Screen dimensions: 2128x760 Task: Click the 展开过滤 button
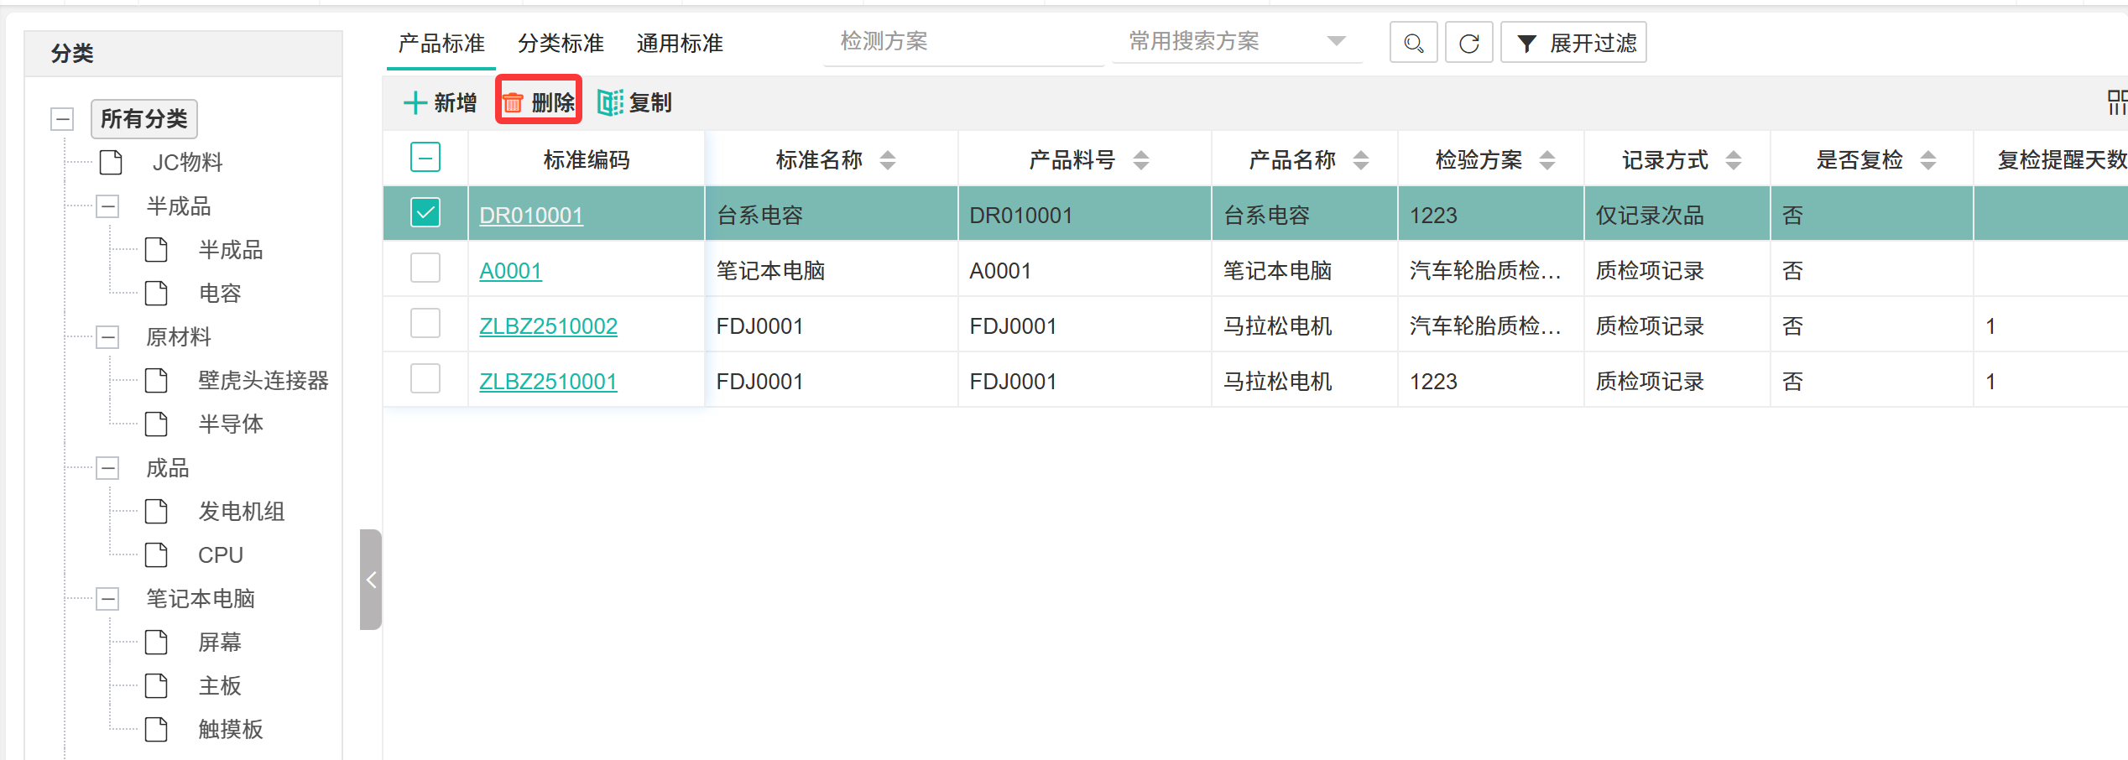click(1573, 43)
